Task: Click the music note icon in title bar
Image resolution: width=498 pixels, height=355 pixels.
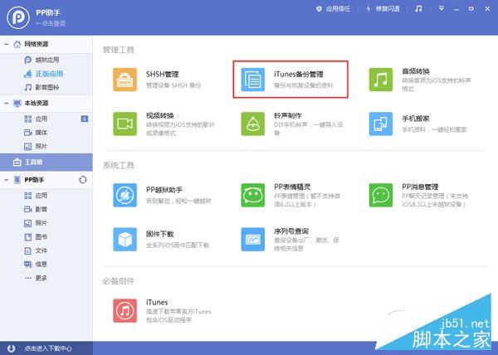Action: (x=418, y=8)
